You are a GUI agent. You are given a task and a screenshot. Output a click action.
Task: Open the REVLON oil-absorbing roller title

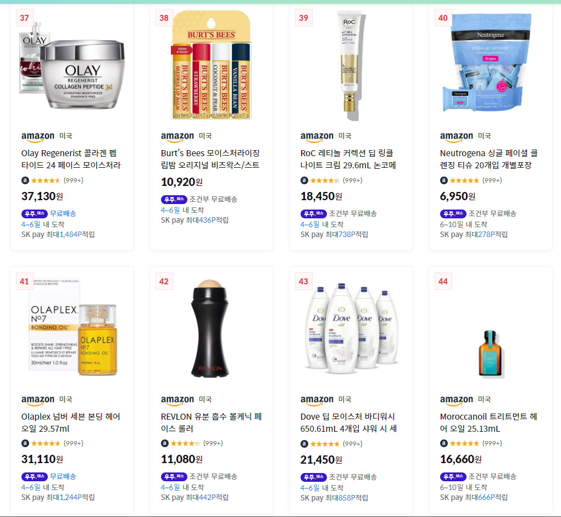[x=212, y=422]
